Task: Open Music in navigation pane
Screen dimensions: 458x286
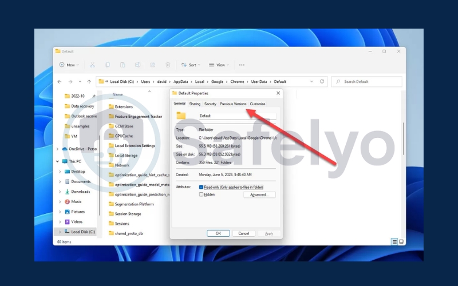Action: click(x=76, y=202)
